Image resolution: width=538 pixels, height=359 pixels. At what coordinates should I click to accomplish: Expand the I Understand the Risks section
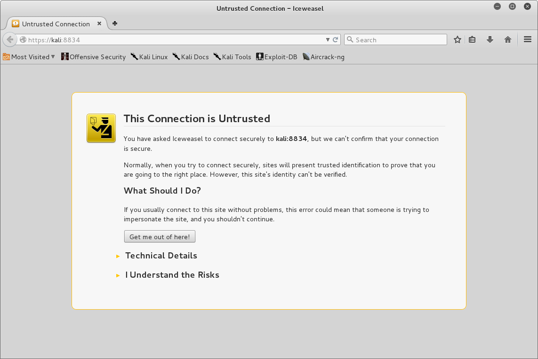tap(168, 275)
